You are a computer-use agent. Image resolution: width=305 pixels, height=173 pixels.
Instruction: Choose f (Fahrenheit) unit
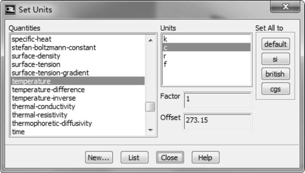tap(165, 64)
